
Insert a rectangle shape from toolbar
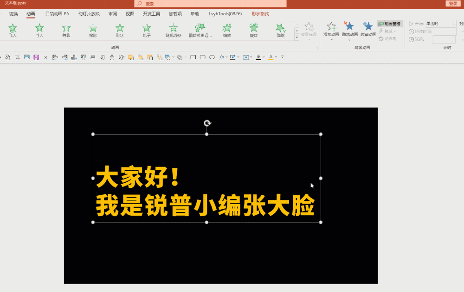(193, 57)
